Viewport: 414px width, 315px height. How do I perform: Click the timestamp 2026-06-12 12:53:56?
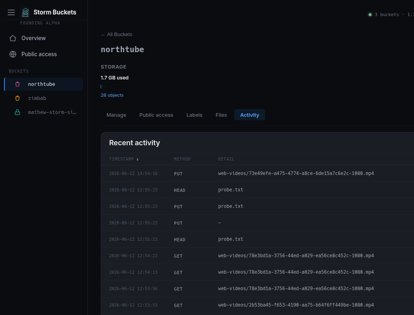(133, 289)
